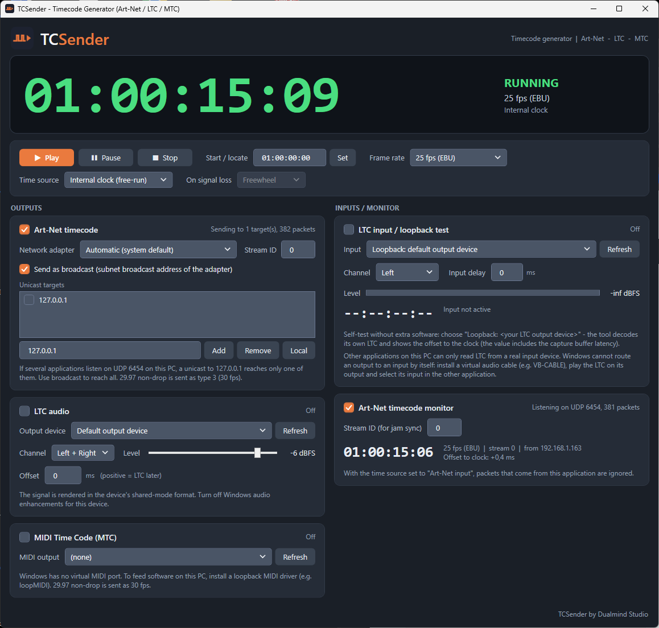Check the 127.0.0.1 unicast target
The height and width of the screenshot is (628, 659).
pos(29,300)
